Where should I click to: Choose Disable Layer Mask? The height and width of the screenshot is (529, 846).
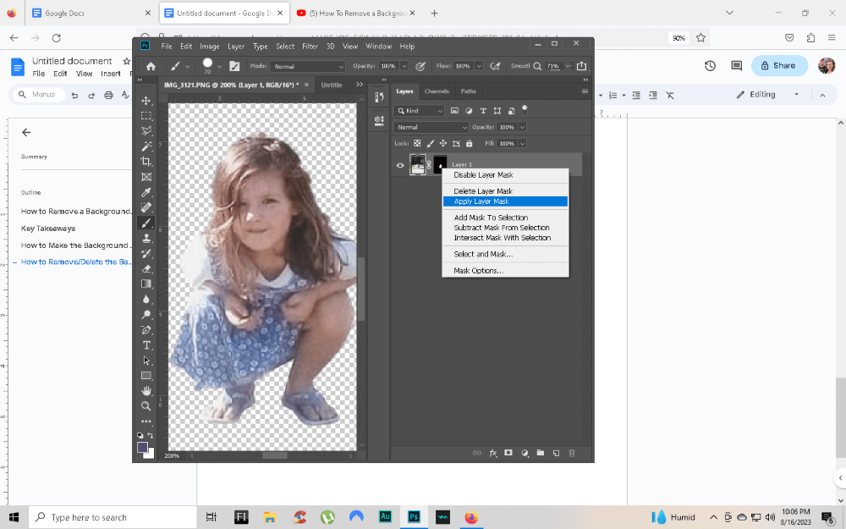[x=506, y=175]
